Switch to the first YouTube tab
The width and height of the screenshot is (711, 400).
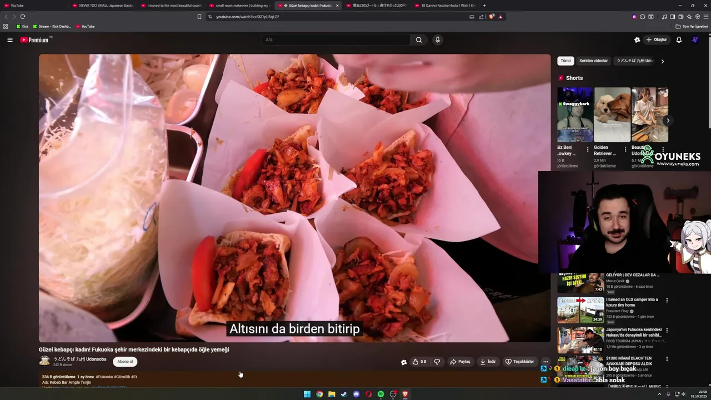(x=33, y=6)
